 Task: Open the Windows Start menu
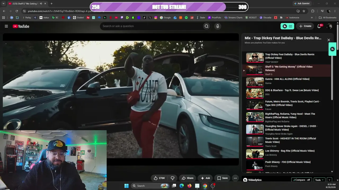pyautogui.click(x=126, y=186)
